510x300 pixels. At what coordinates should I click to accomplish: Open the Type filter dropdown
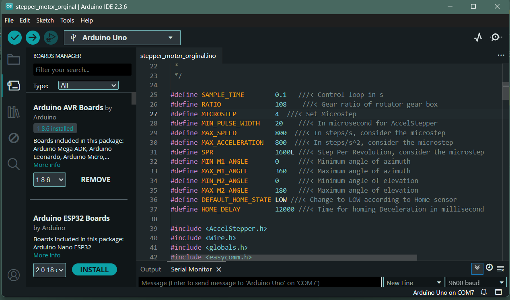[x=88, y=85]
